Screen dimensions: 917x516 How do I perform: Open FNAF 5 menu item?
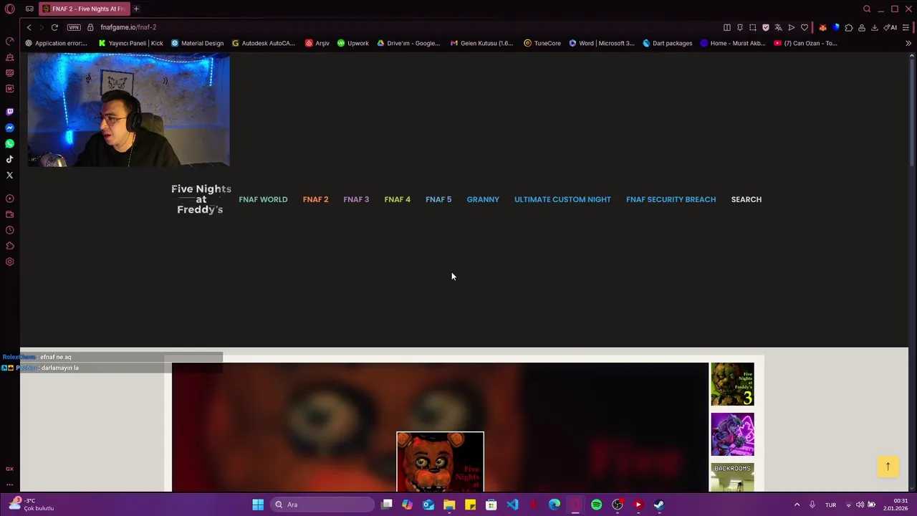(x=438, y=199)
